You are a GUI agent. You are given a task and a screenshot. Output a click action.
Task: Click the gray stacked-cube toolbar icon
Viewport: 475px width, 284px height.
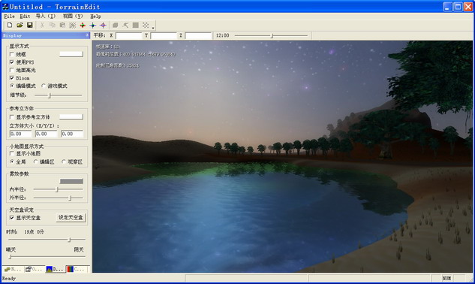(115, 26)
